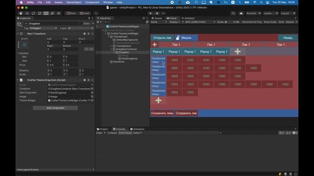Open Rect Transform more options menu
The image size is (314, 176).
pyautogui.click(x=93, y=34)
